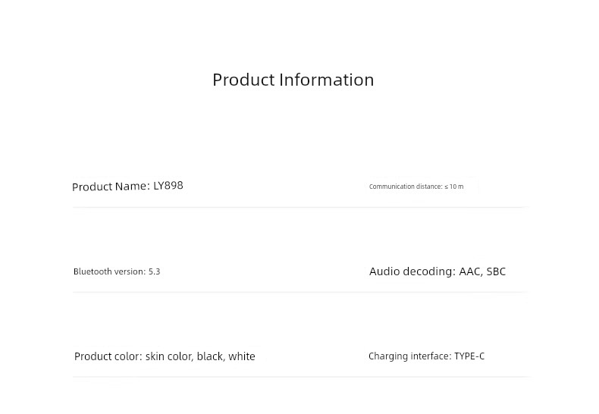Click the word white in product color

242,356
